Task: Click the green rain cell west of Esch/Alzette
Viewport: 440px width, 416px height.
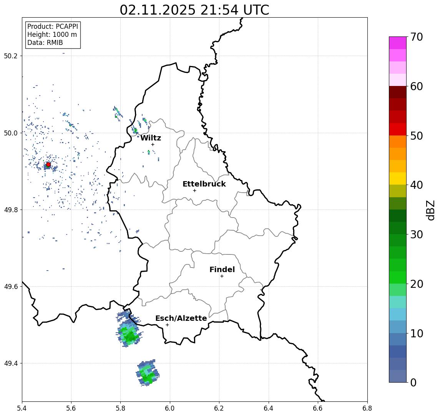Action: click(x=129, y=333)
